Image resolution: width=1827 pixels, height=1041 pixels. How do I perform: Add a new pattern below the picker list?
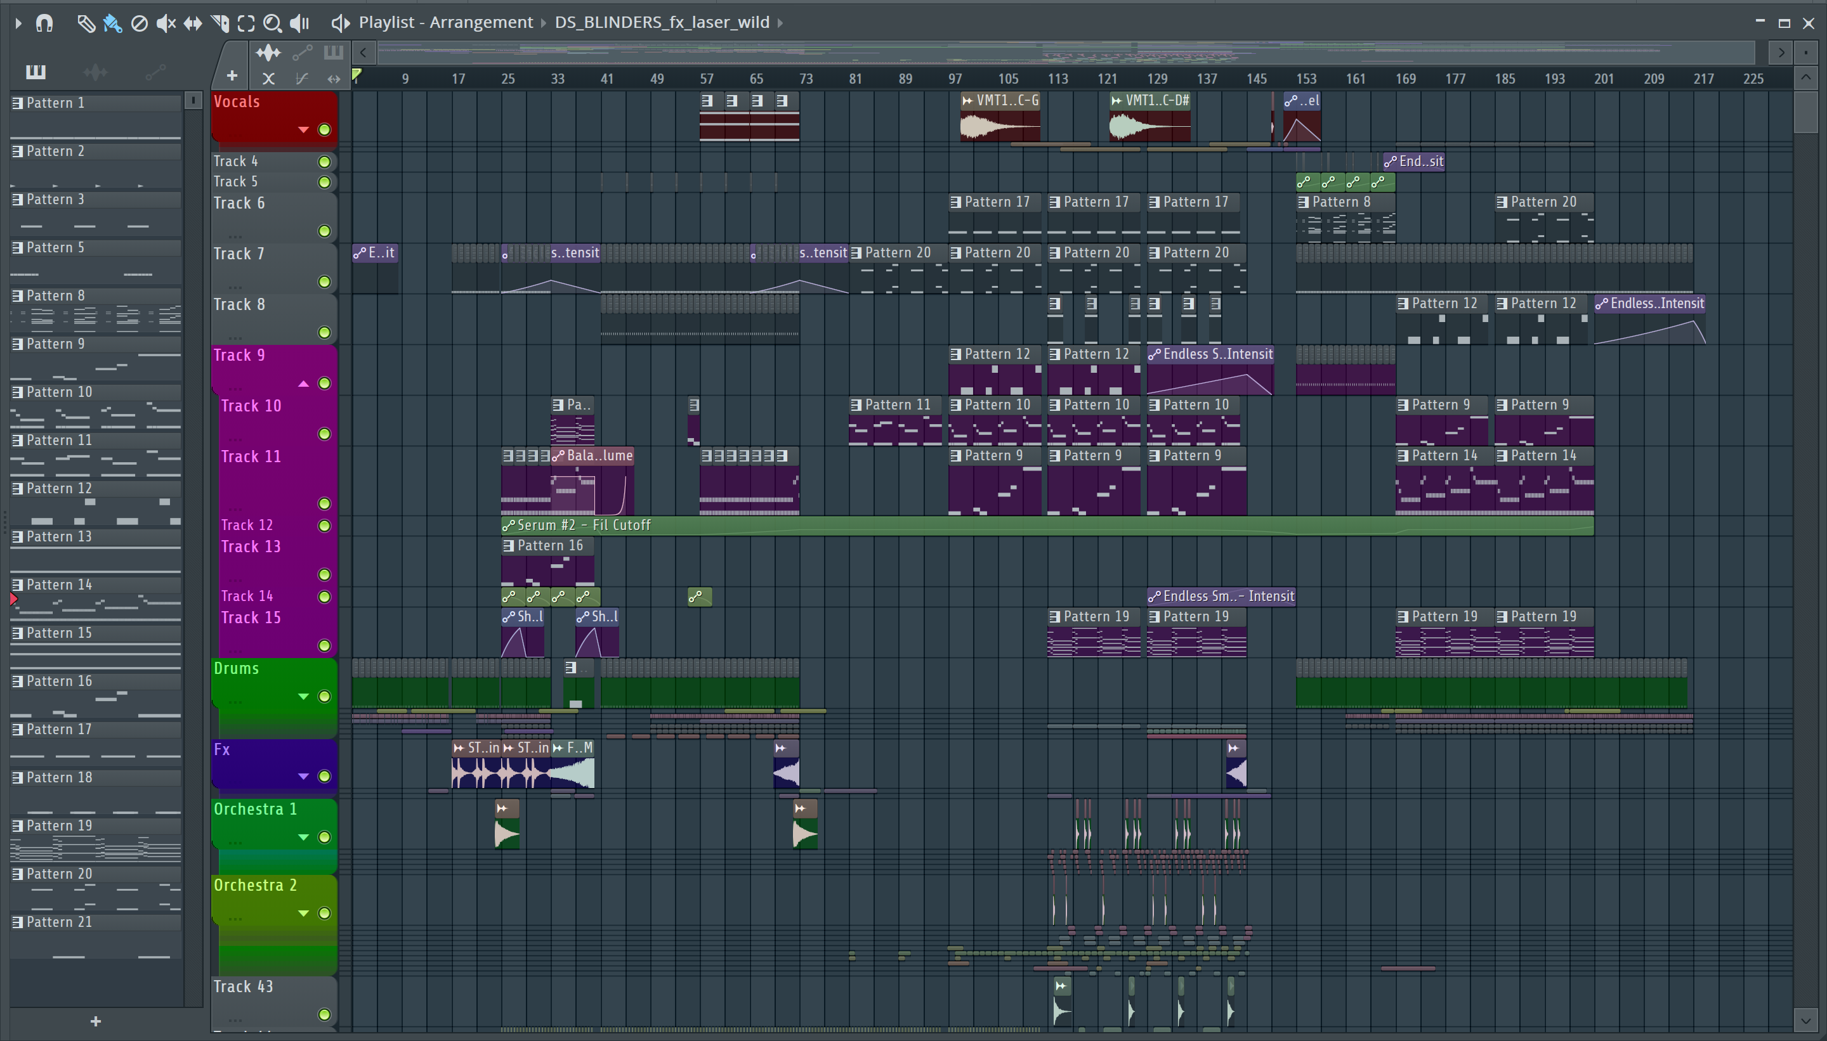point(96,1021)
